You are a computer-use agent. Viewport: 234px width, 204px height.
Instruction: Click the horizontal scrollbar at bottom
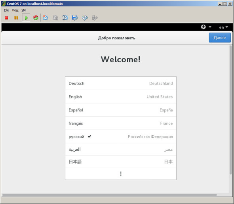tap(110, 195)
